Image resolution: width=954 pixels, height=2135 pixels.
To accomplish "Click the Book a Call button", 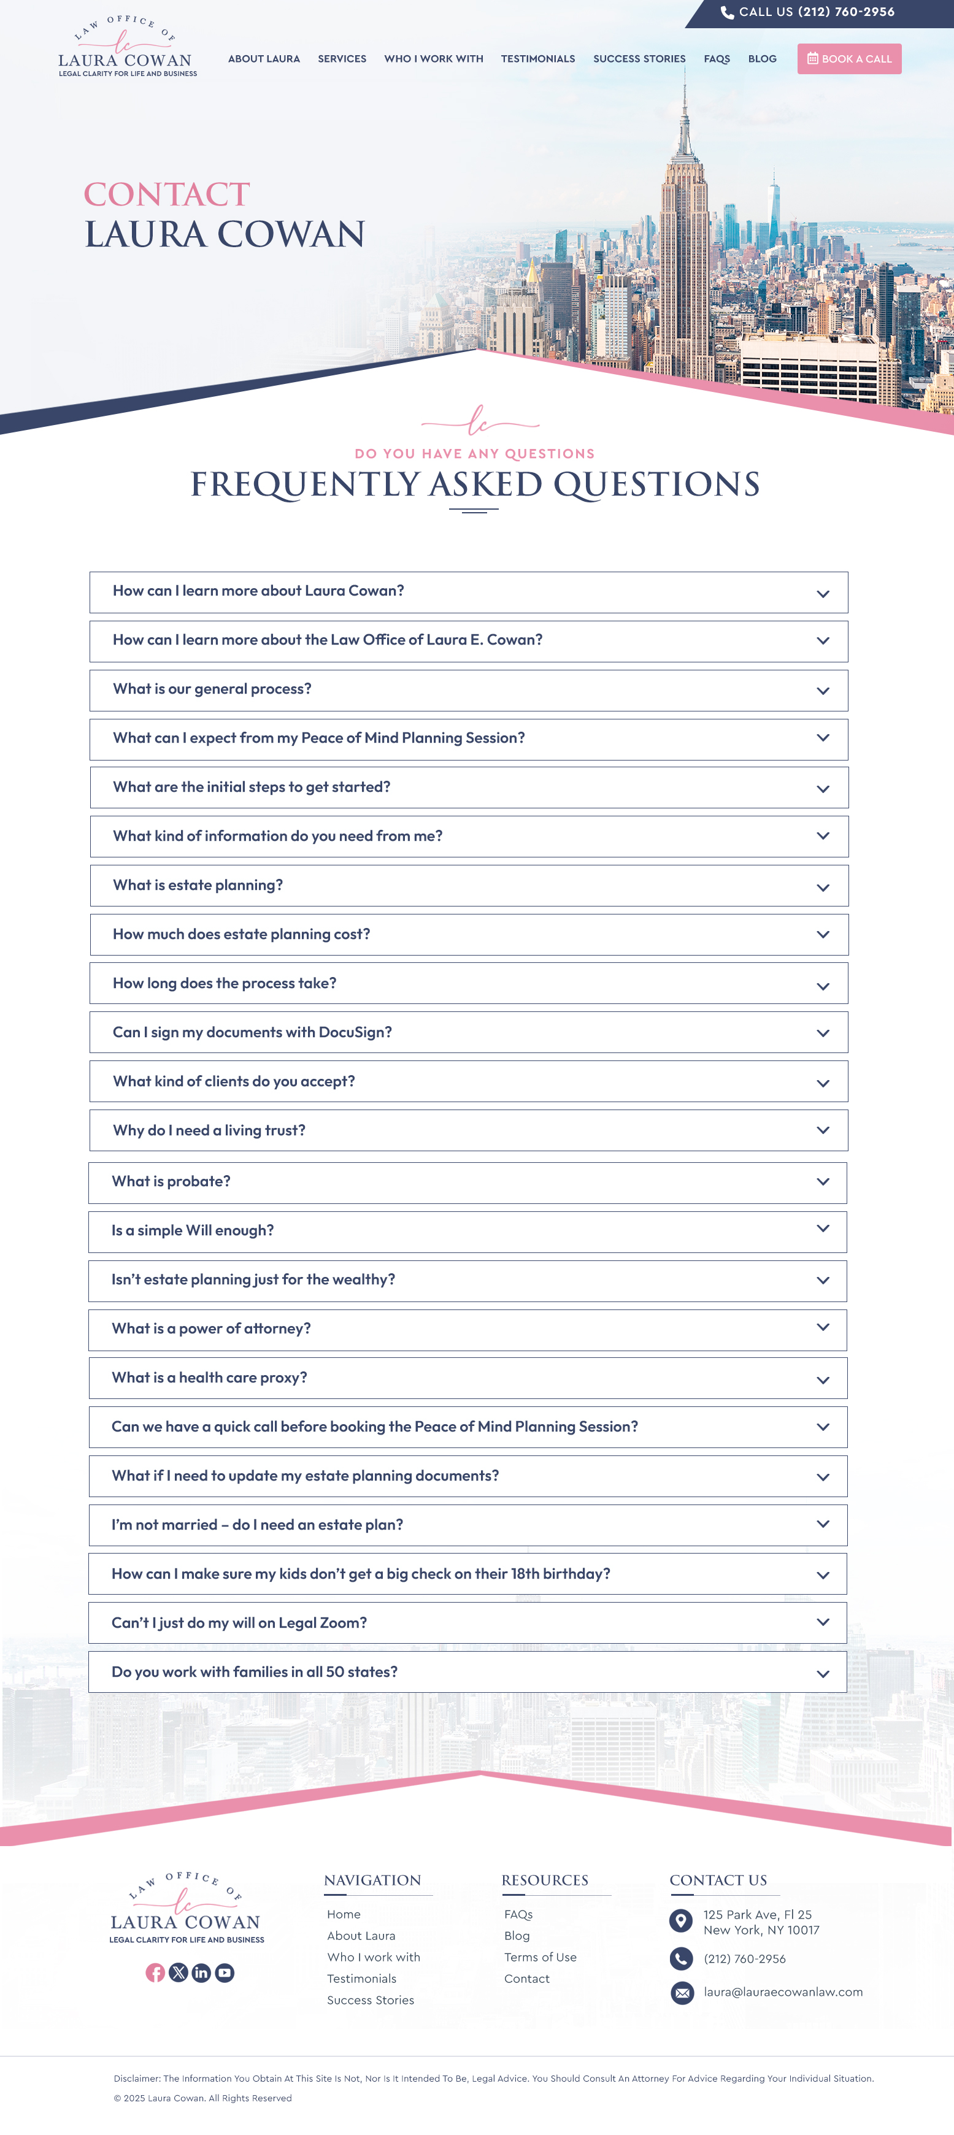I will pyautogui.click(x=848, y=59).
